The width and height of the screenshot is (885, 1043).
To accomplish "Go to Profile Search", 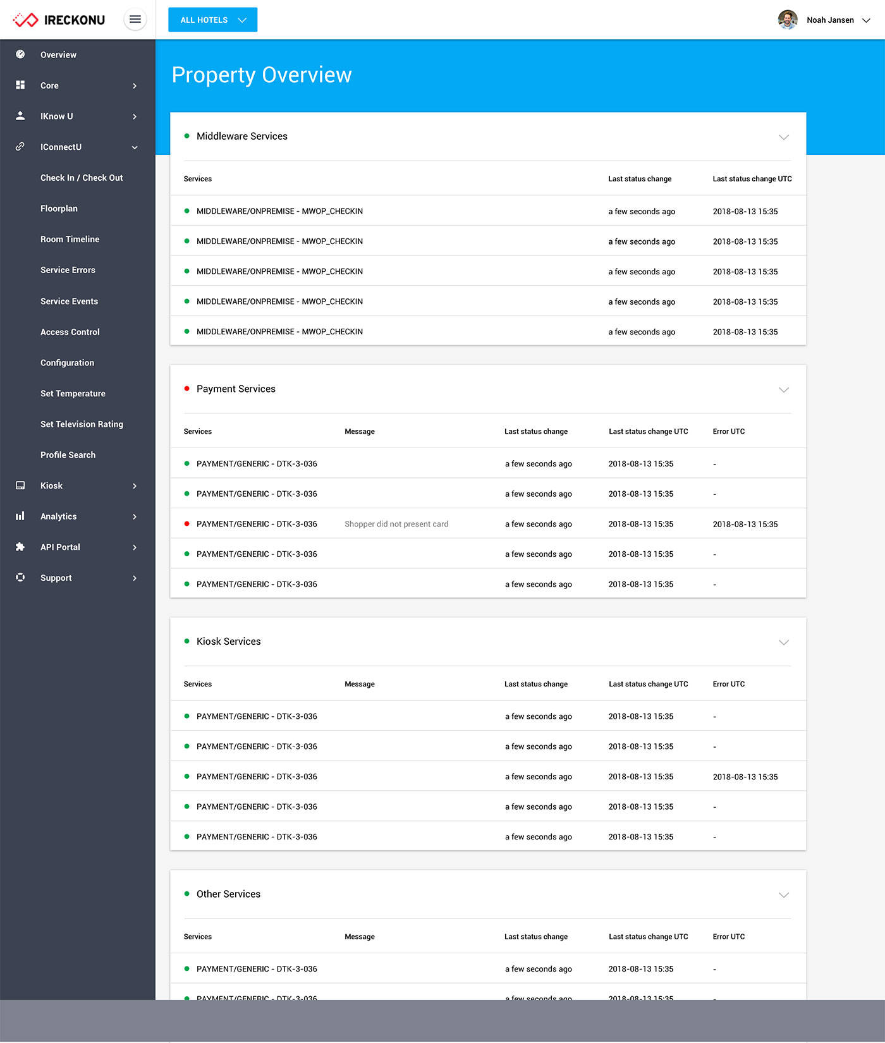I will 68,455.
